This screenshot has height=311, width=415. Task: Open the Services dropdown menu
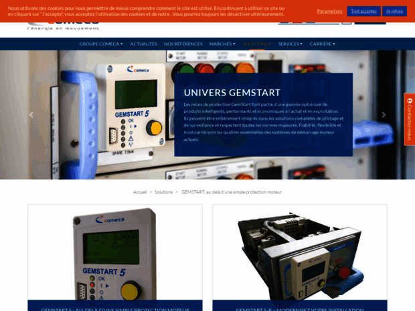pyautogui.click(x=290, y=44)
